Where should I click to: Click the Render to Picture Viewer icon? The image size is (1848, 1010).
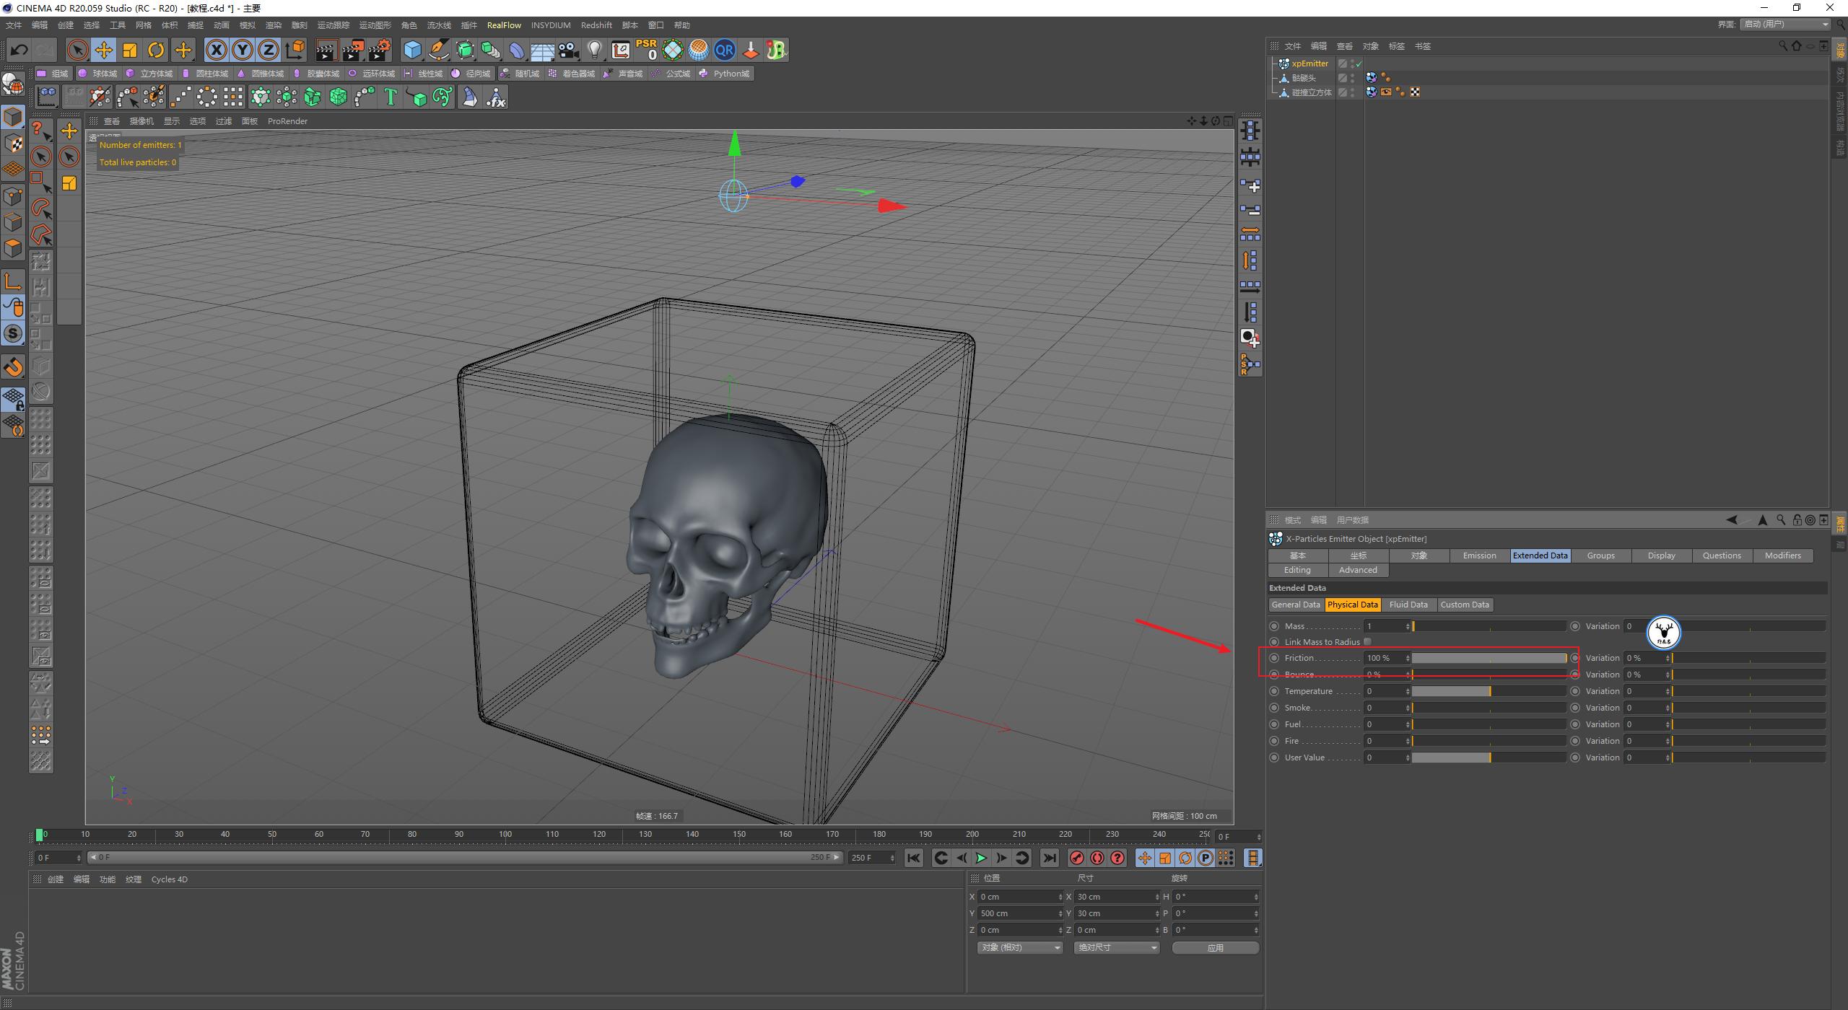352,50
